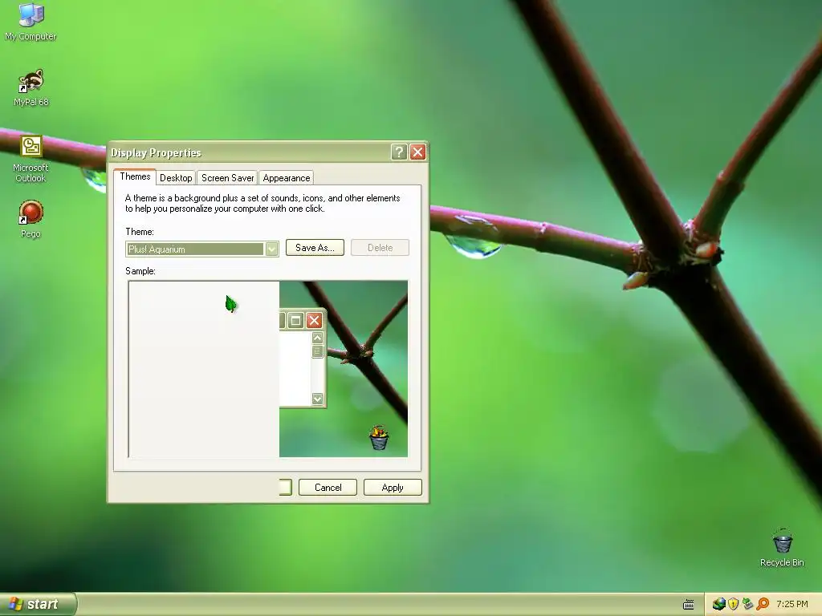The width and height of the screenshot is (822, 616).
Task: Click the Apply button
Action: (393, 487)
